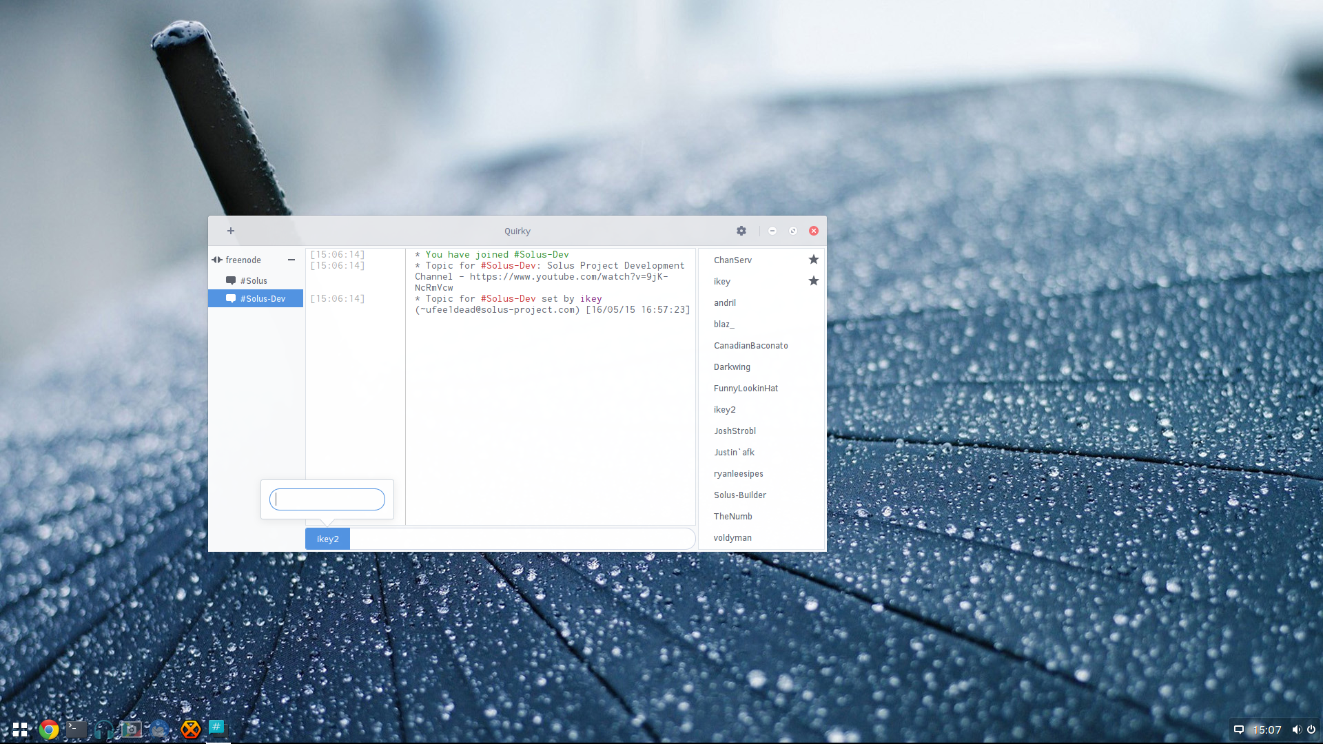Open Quirky settings gear menu
Image resolution: width=1323 pixels, height=744 pixels.
741,231
